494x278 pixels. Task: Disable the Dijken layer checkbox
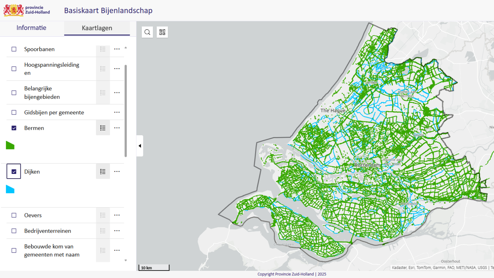(14, 172)
